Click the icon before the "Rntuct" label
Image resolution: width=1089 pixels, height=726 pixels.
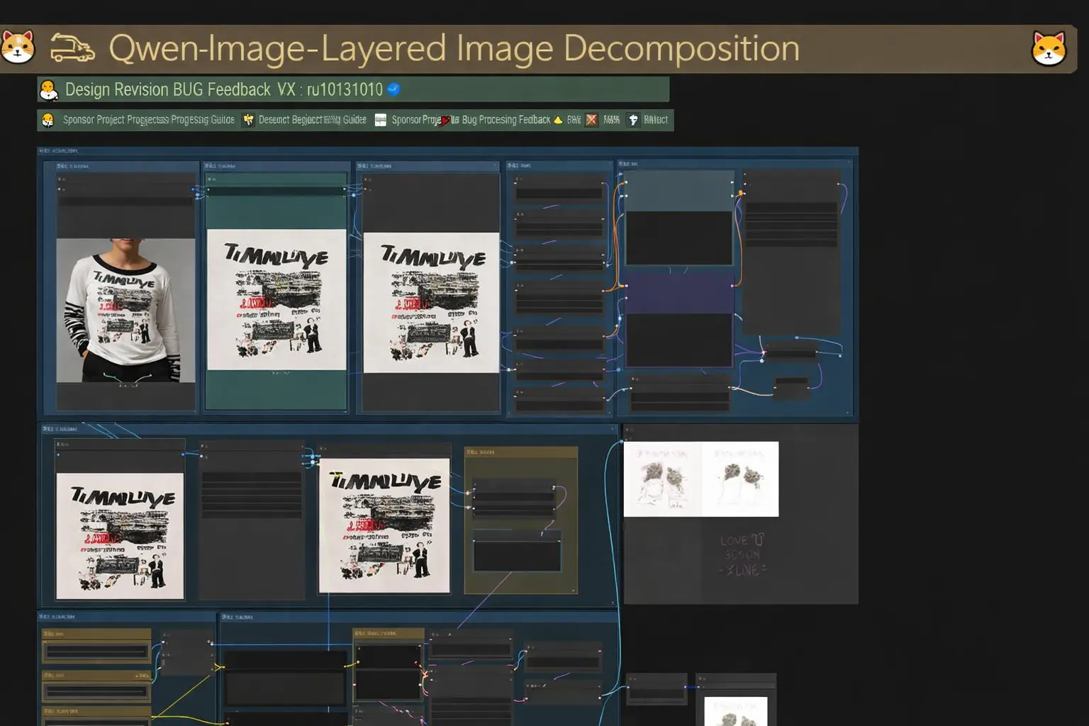633,120
